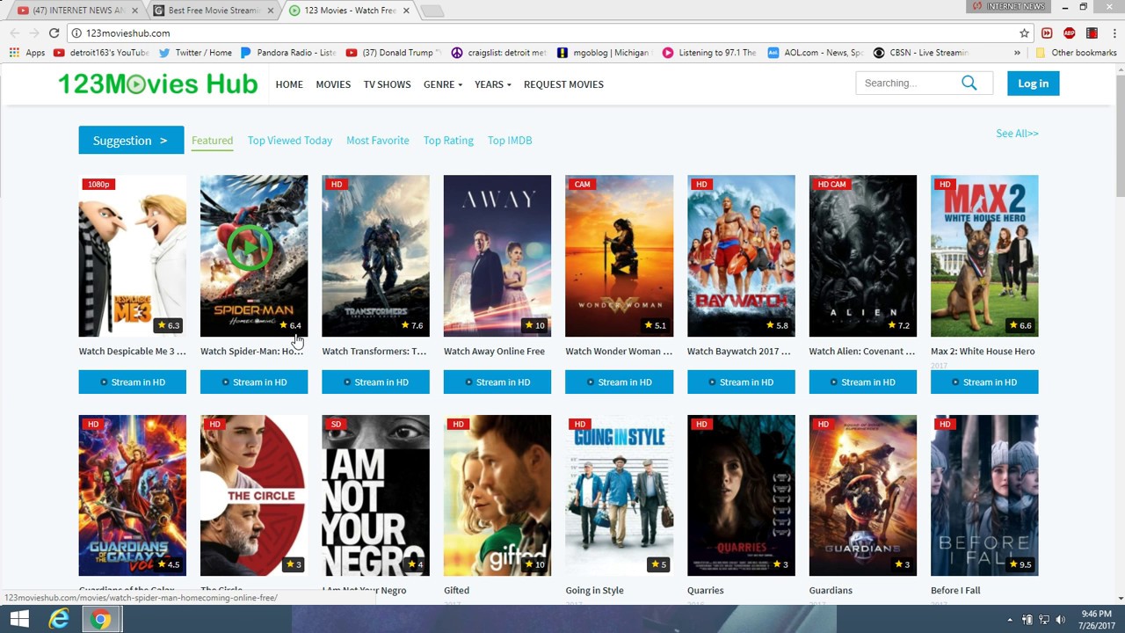
Task: Click the Suggestion > button
Action: point(131,140)
